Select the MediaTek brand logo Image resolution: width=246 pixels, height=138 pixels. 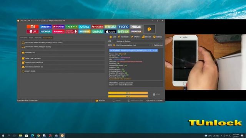pyautogui.click(x=85, y=31)
